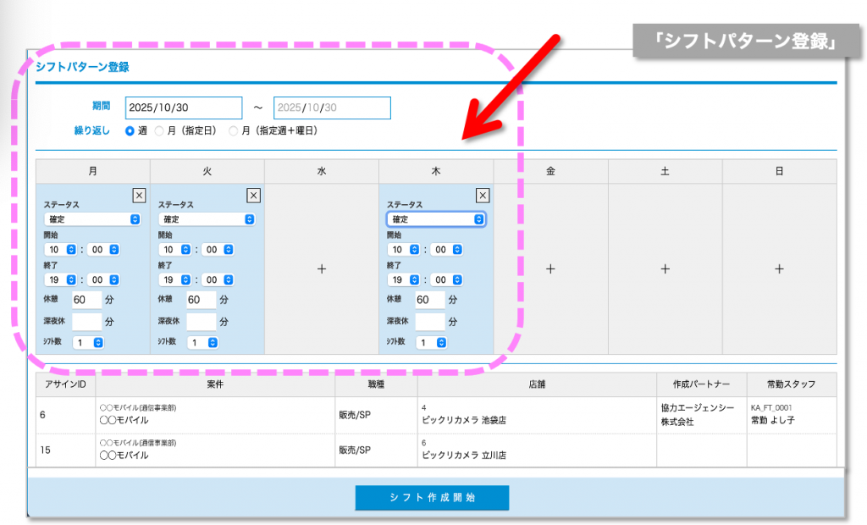Remove the Thursday (木) shift with X

click(483, 196)
